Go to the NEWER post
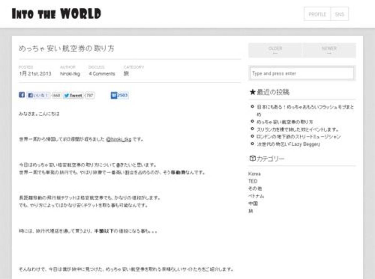375x279 pixels. 329,50
